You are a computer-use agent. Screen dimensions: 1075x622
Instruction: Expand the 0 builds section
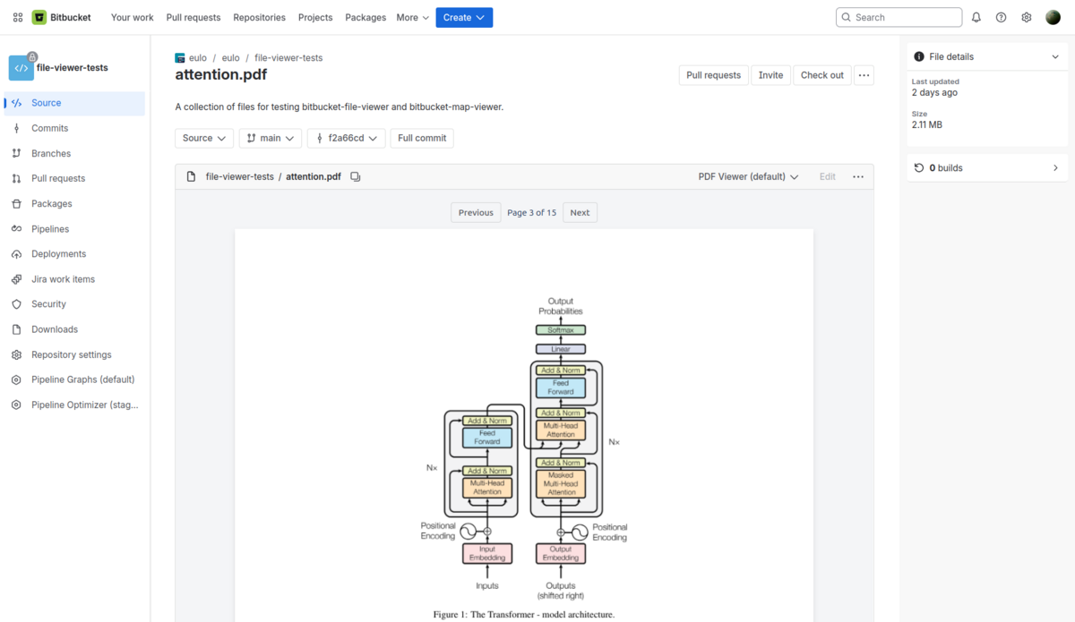click(1055, 168)
